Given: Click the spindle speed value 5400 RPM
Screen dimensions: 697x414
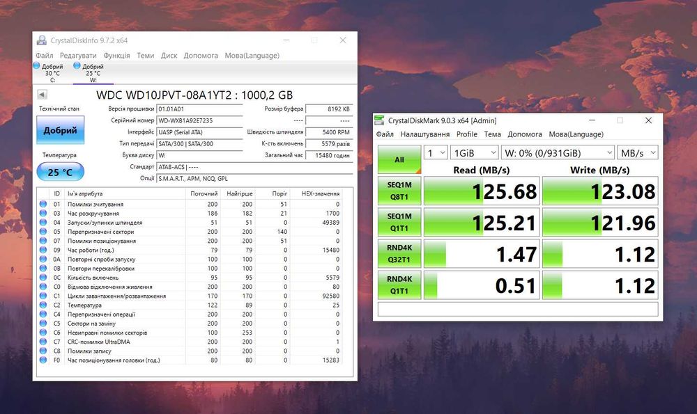Looking at the screenshot, I should click(x=330, y=132).
